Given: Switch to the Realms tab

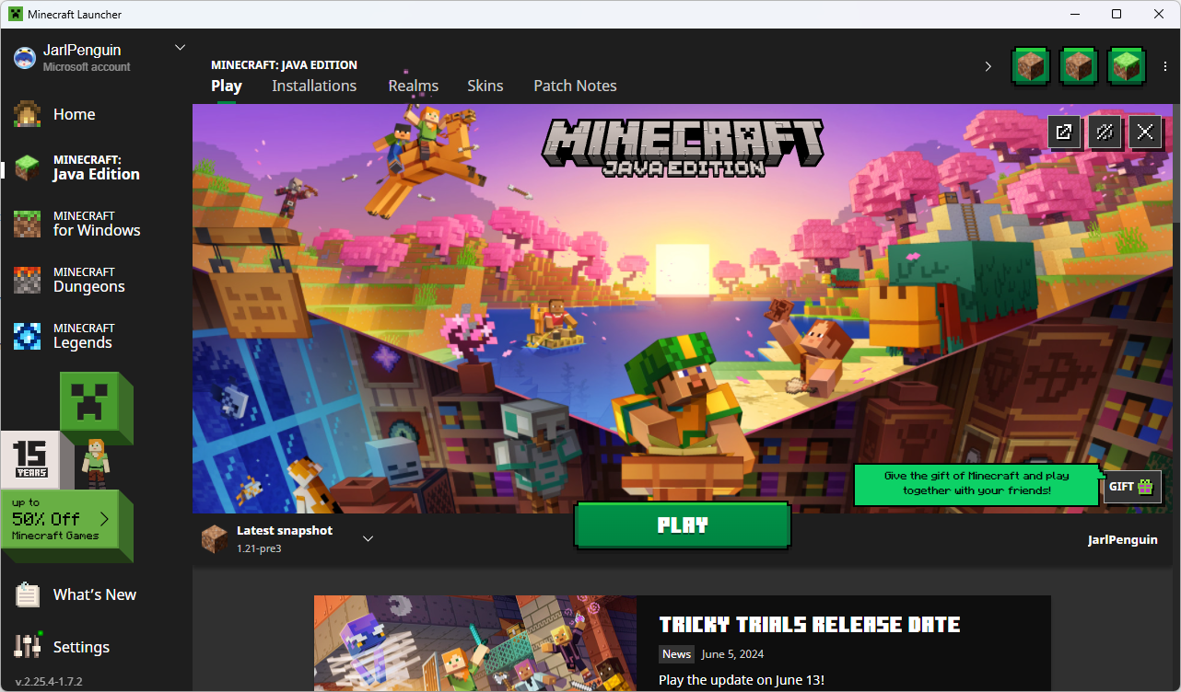Looking at the screenshot, I should pyautogui.click(x=414, y=86).
